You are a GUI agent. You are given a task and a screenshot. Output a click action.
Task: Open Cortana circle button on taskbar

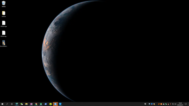[12, 104]
